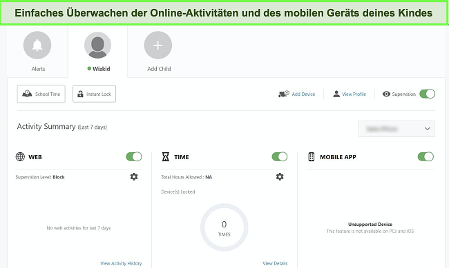This screenshot has width=449, height=268.
Task: Click the Add Child tab label
Action: click(159, 69)
